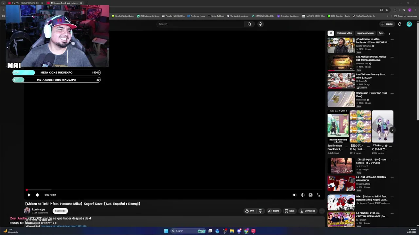Open the browser extensions puzzle icon
The image size is (419, 235).
point(395,10)
